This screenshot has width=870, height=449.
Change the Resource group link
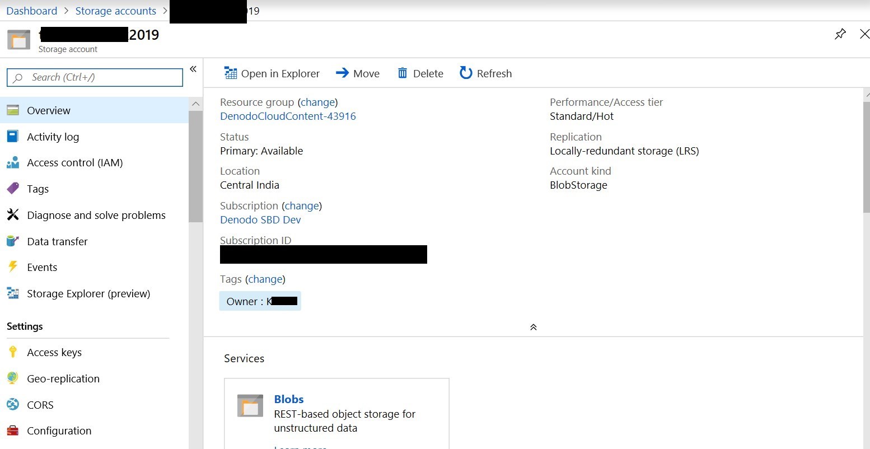[318, 102]
